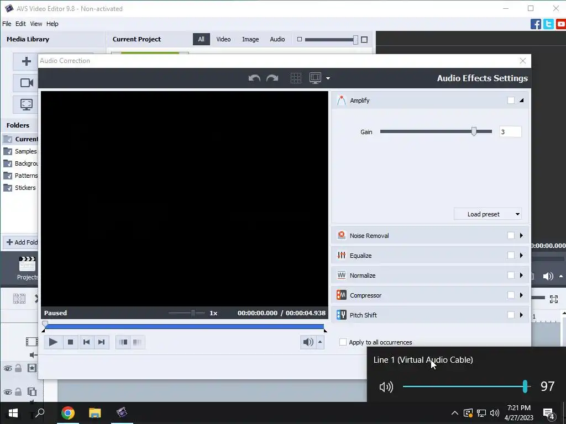
Task: Close the Audio Correction dialog
Action: click(x=523, y=61)
